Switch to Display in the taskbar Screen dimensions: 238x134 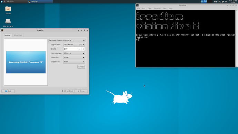click(x=40, y=1)
